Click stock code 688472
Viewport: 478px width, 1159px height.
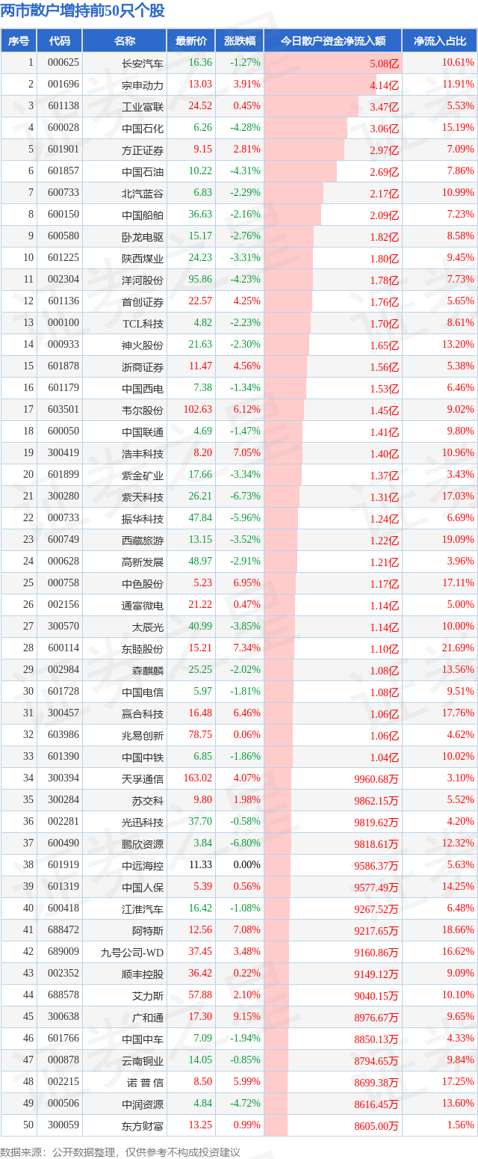click(x=63, y=930)
